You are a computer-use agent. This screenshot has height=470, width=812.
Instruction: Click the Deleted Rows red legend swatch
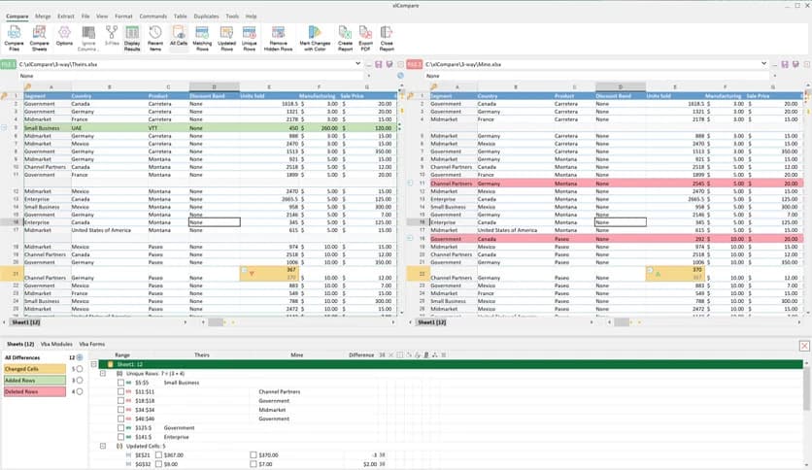pyautogui.click(x=35, y=392)
